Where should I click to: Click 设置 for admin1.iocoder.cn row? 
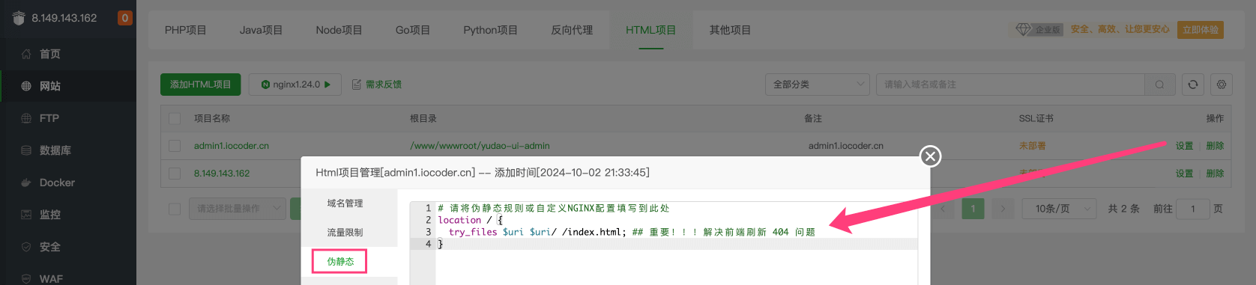[1184, 146]
